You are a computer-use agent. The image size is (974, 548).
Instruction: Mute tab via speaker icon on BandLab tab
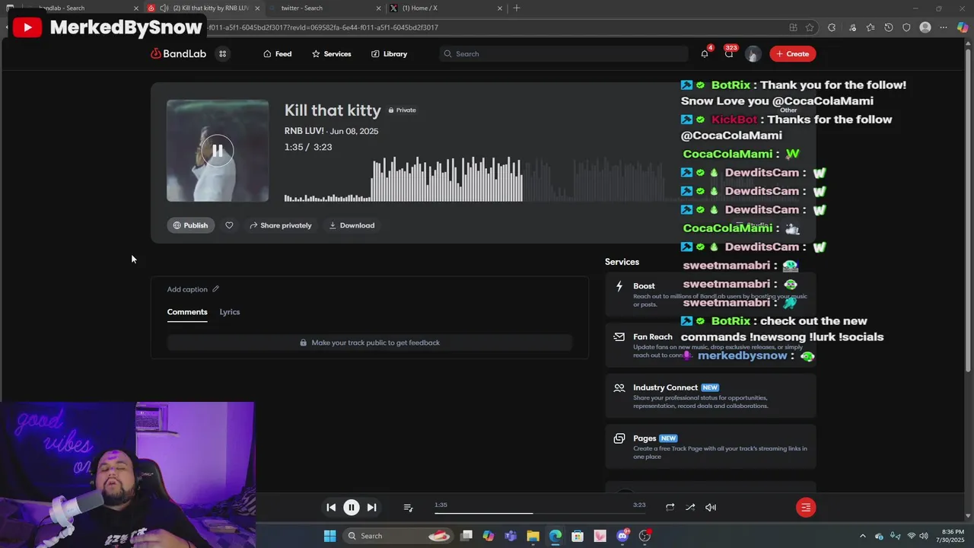pos(164,8)
